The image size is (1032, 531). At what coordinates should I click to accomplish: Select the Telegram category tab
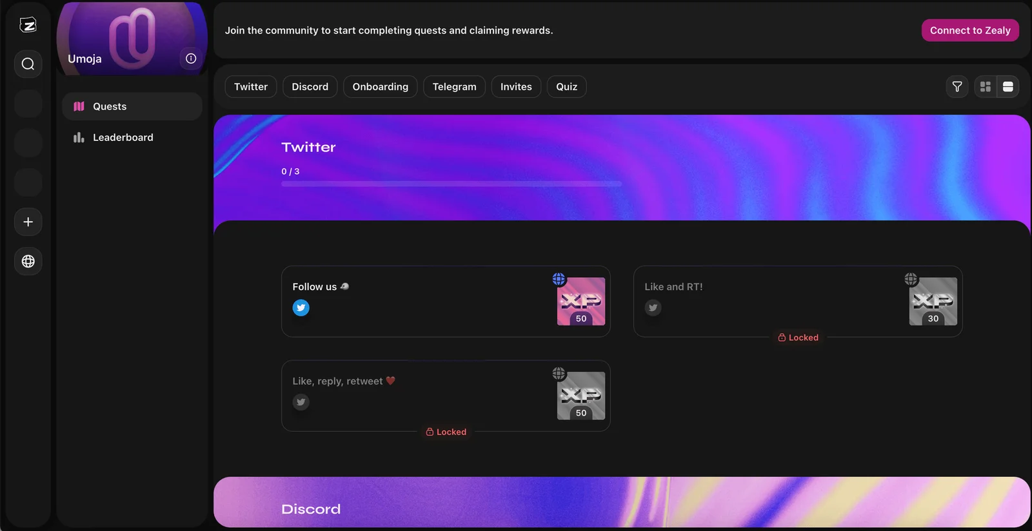click(x=455, y=86)
